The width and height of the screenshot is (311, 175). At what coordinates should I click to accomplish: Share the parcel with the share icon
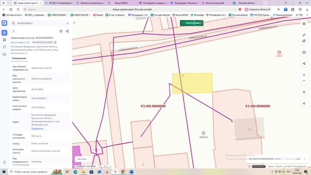pos(68,31)
